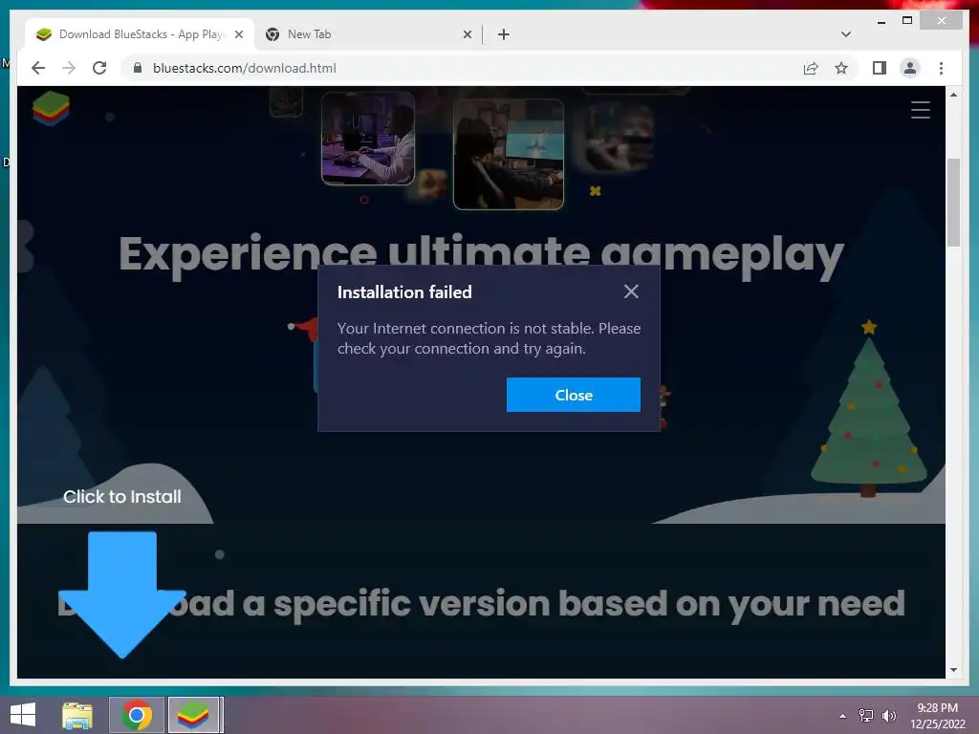Open network status tray icon
Viewport: 979px width, 734px height.
point(865,716)
